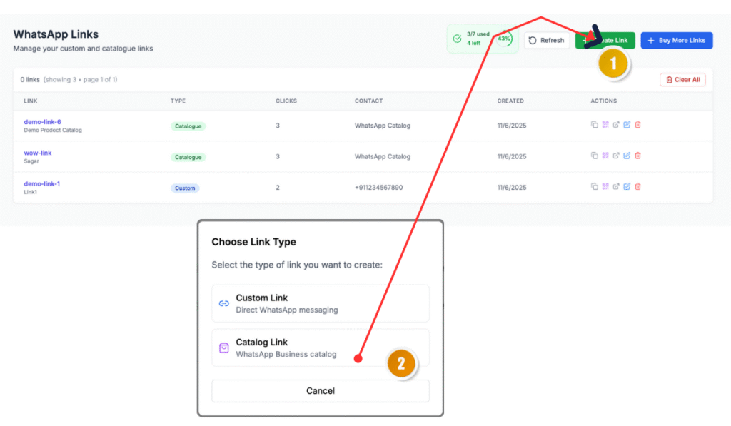
Task: Open the demo-link-6 hyperlink
Action: point(42,122)
